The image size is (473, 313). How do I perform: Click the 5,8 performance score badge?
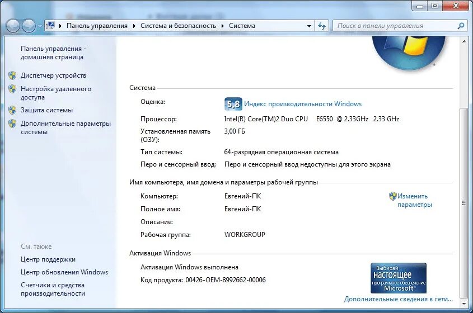pyautogui.click(x=233, y=104)
